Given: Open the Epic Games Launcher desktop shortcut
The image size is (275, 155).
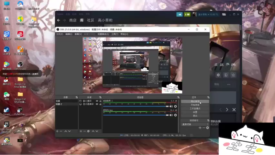Looking at the screenshot, I should pyautogui.click(x=7, y=127).
